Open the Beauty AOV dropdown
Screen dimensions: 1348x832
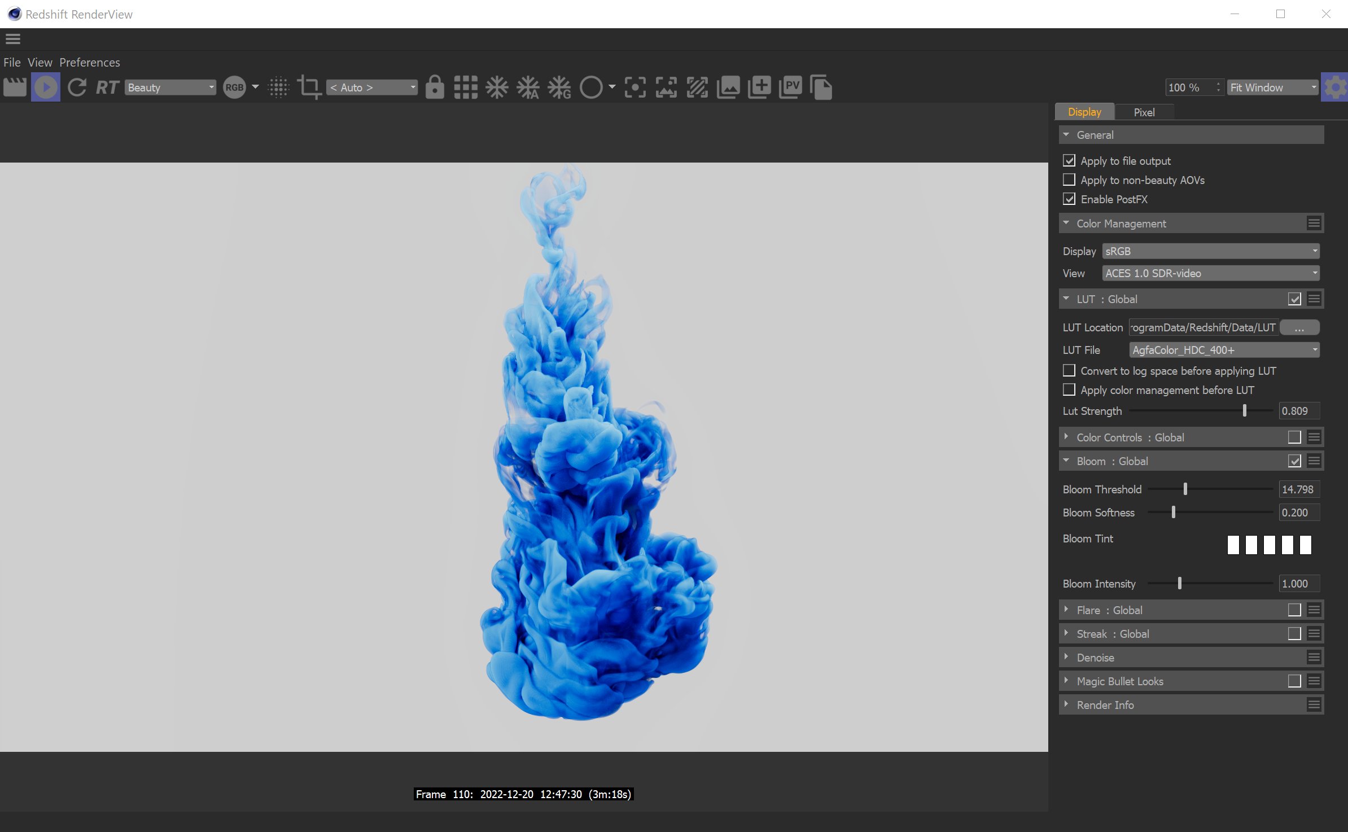point(169,87)
